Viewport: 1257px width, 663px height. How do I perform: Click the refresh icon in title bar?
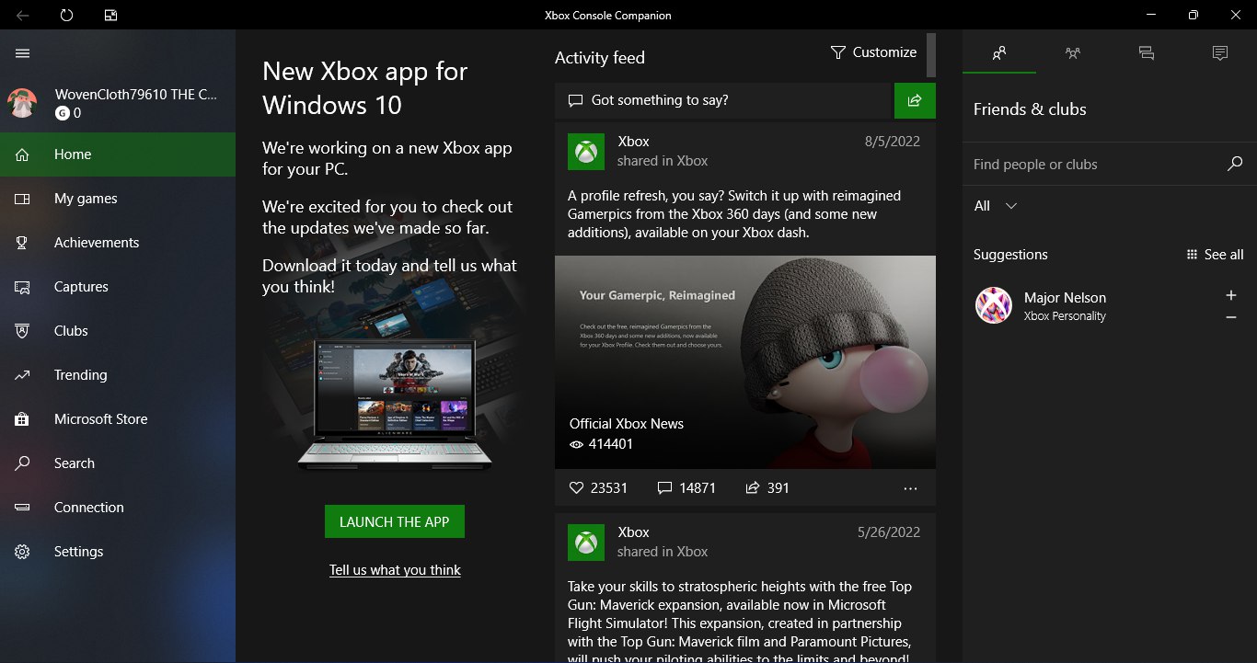(66, 16)
